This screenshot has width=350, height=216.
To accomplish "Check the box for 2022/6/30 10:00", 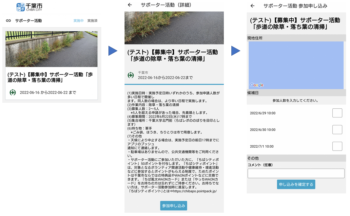I will (337, 130).
